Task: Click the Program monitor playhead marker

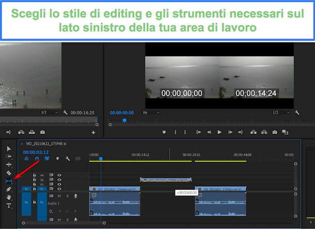Action: point(125,120)
